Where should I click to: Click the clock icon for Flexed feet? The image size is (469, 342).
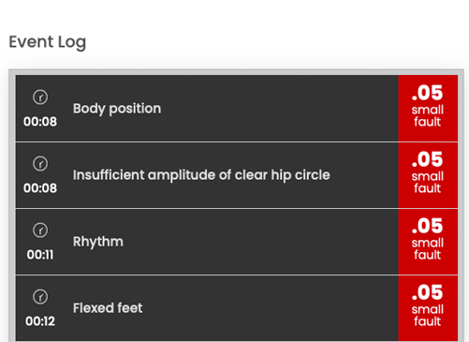click(x=40, y=297)
